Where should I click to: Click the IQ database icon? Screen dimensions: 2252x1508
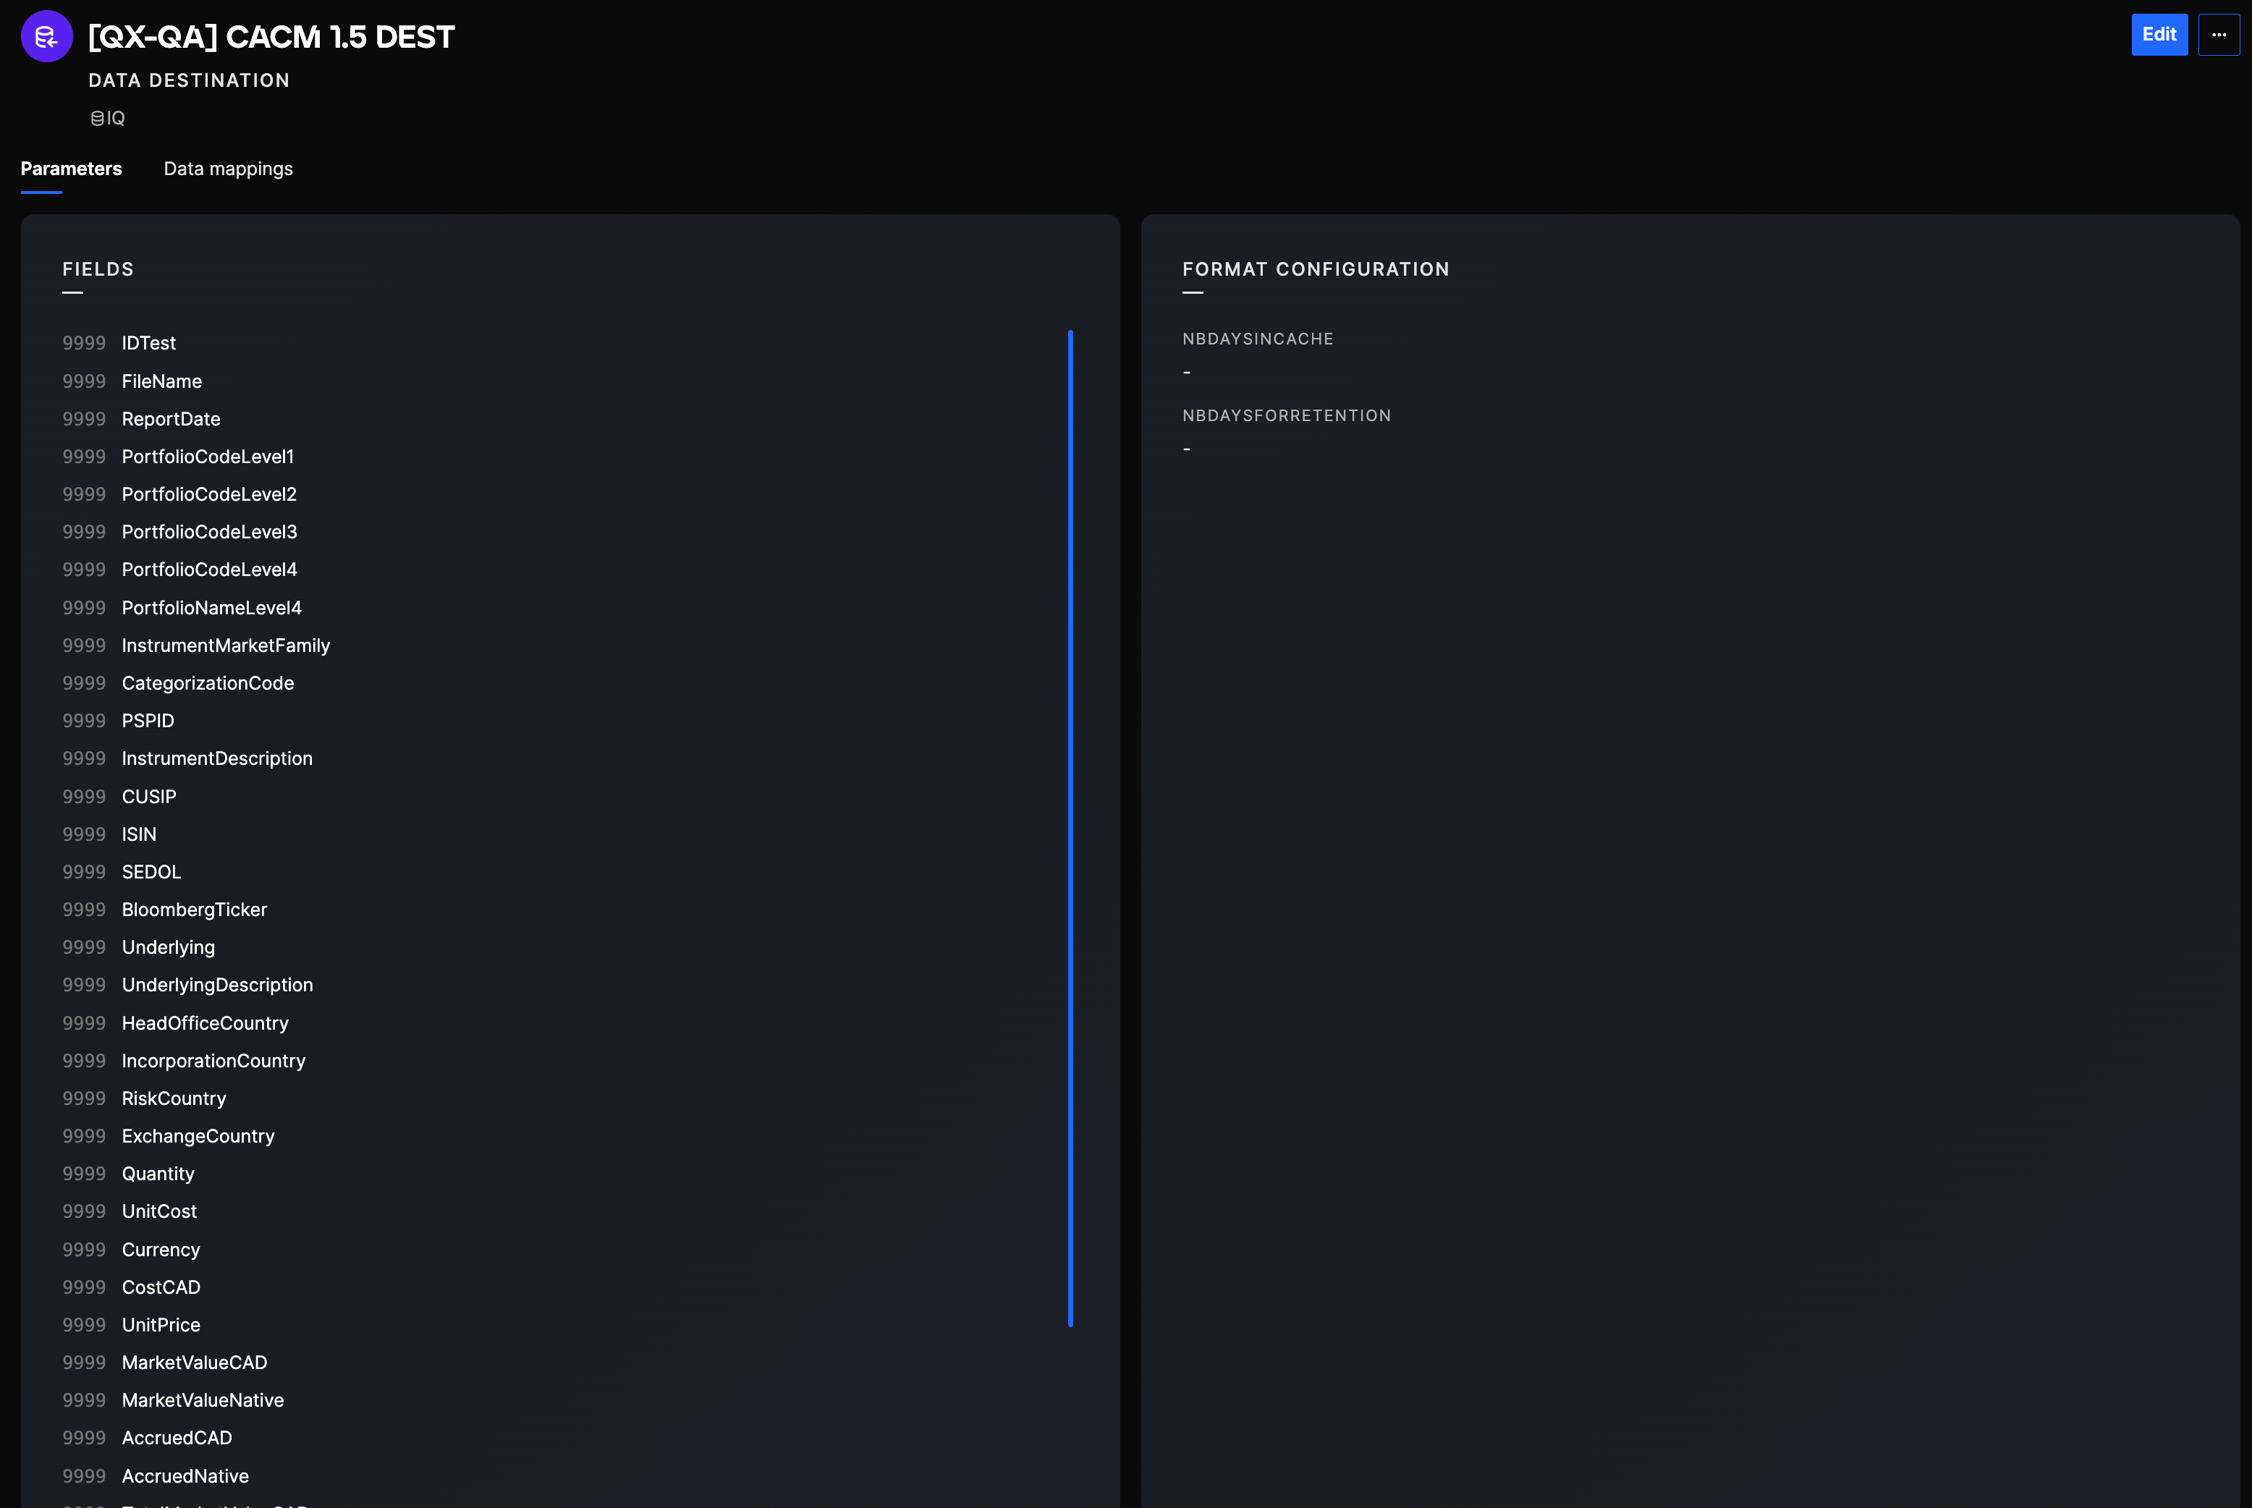point(97,118)
